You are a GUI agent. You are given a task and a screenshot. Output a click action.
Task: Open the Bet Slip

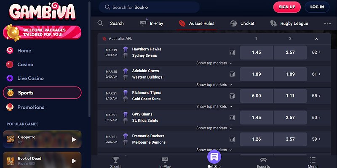(x=214, y=160)
